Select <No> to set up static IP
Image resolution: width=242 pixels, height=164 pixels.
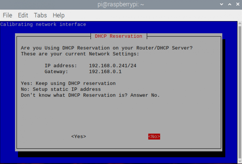(154, 136)
